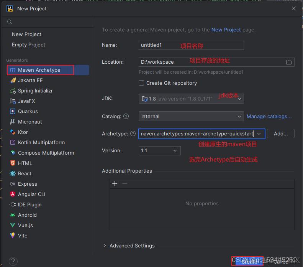Select New Project in the sidebar
Screen dimensions: 303x267
pos(26,34)
